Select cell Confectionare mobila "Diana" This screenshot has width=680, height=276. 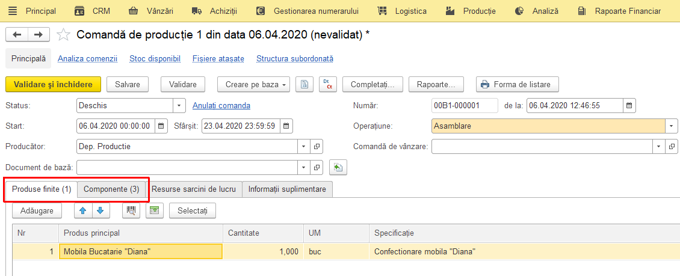[524, 251]
